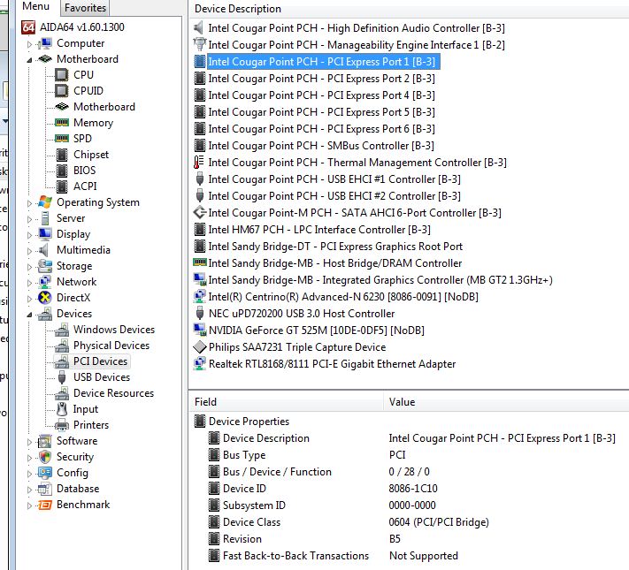This screenshot has width=629, height=570.
Task: Click the Operating System Windows flag icon
Action: [x=45, y=202]
